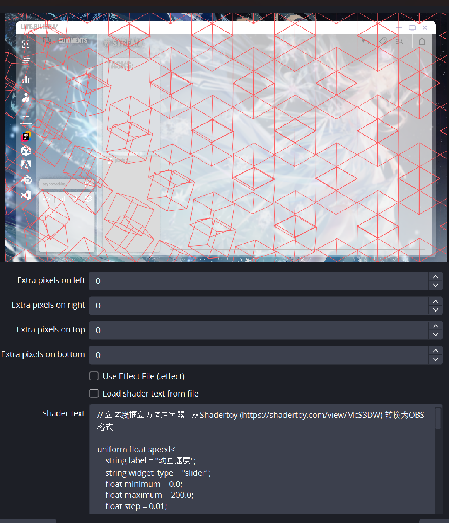Select the Adobe icon in the sidebar
Screen dimensions: 449x523
click(x=26, y=164)
